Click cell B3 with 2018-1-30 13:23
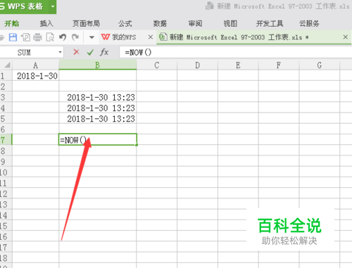Viewport: 352px width, 268px height. (98, 97)
